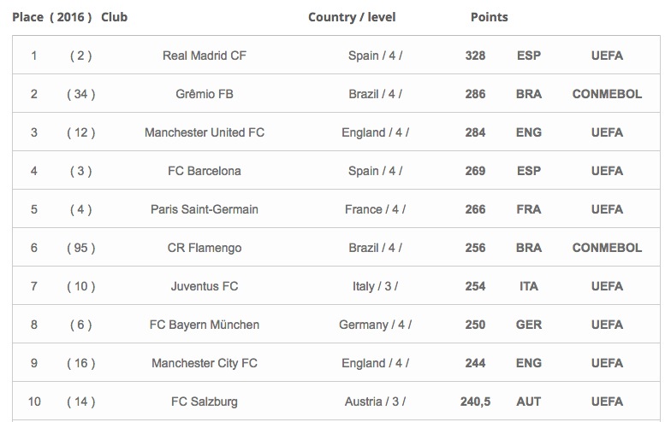This screenshot has height=422, width=671.
Task: Click the CONMEBOL label in Grêmio row
Action: pos(607,94)
